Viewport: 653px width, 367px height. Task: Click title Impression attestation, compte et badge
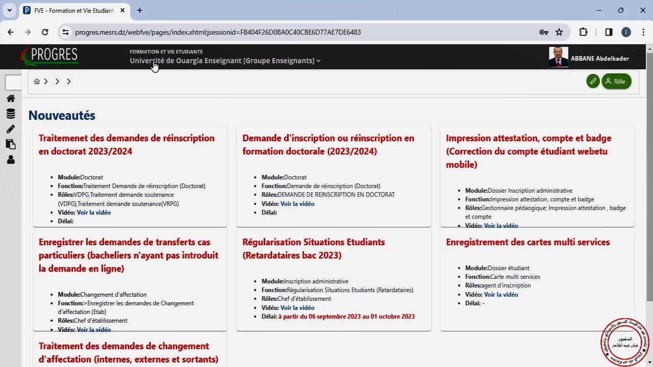[x=528, y=151]
